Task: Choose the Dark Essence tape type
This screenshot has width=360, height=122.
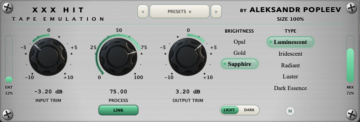Action: 291,88
